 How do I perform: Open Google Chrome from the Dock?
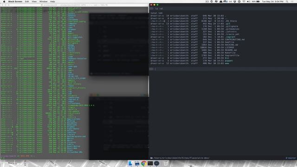pos(143,163)
